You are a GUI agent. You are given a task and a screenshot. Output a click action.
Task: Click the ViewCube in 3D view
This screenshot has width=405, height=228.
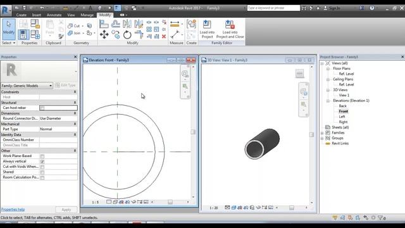(x=299, y=73)
